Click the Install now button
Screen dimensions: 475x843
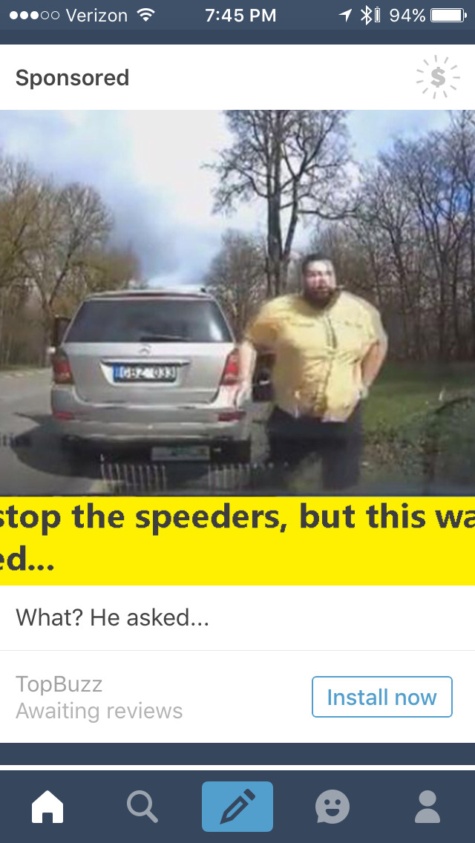[x=382, y=697]
